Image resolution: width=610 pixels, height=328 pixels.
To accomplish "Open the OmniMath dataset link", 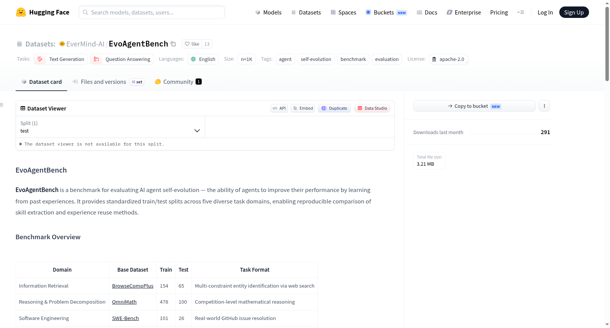I will pyautogui.click(x=124, y=302).
